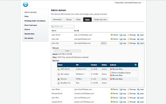This screenshot has width=166, height=104.
Task: Manage user Jane Doe
Action: pos(132,39)
